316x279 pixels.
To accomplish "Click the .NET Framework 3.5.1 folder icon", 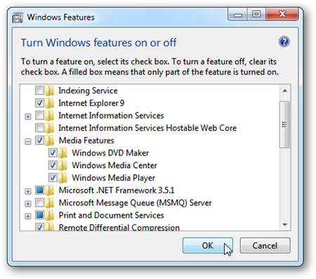I will (x=50, y=190).
